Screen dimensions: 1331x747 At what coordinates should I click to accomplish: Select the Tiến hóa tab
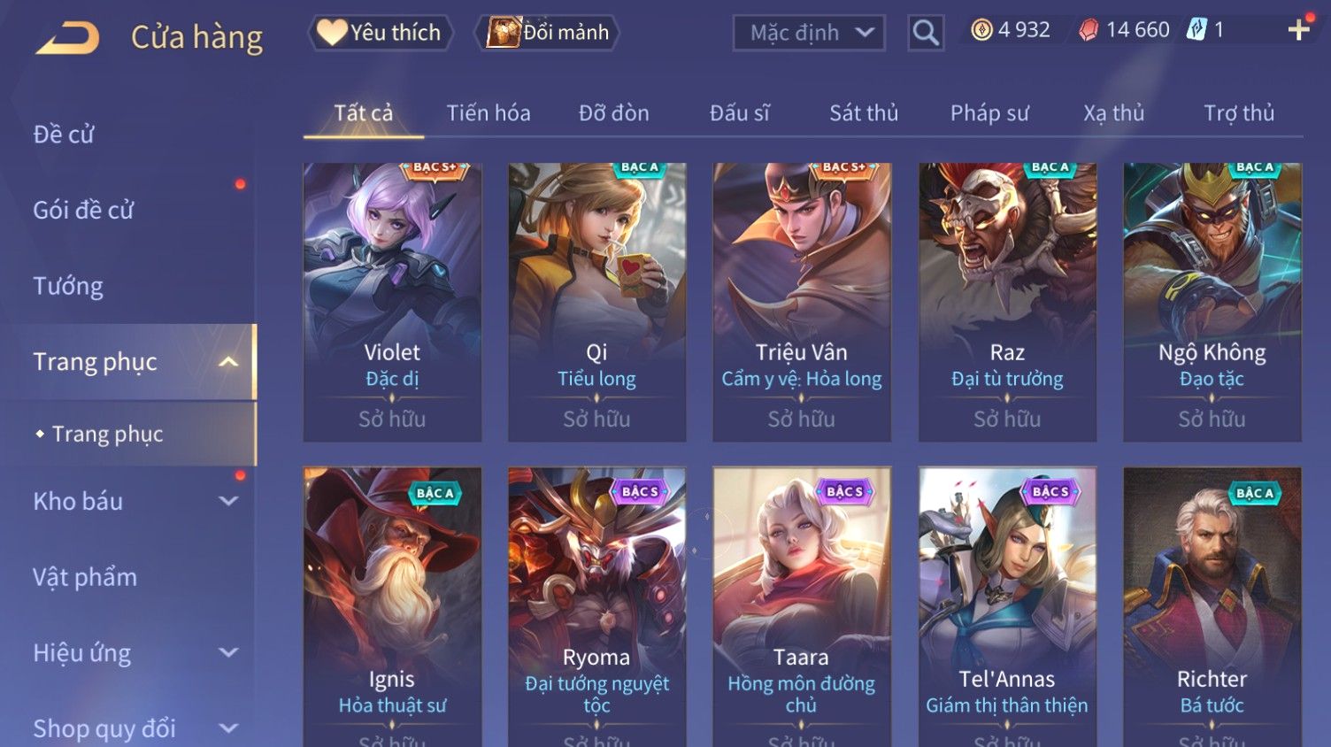point(489,113)
